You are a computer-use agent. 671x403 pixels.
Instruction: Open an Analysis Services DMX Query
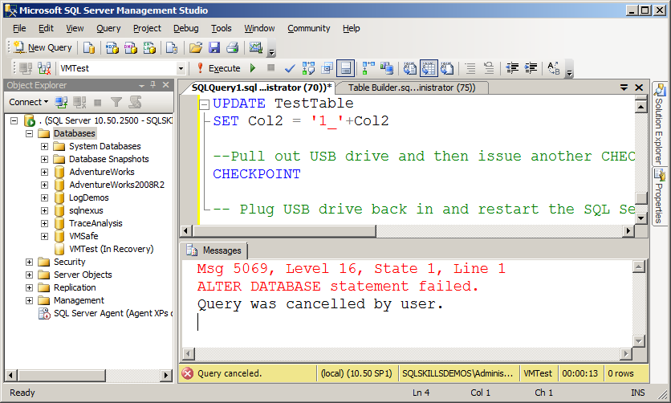(x=131, y=47)
